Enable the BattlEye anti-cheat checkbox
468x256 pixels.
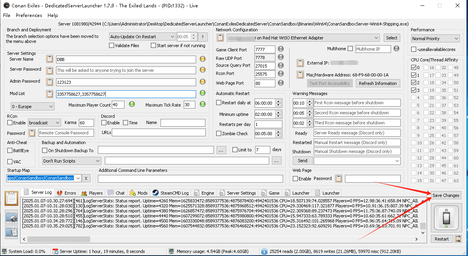tap(10, 151)
